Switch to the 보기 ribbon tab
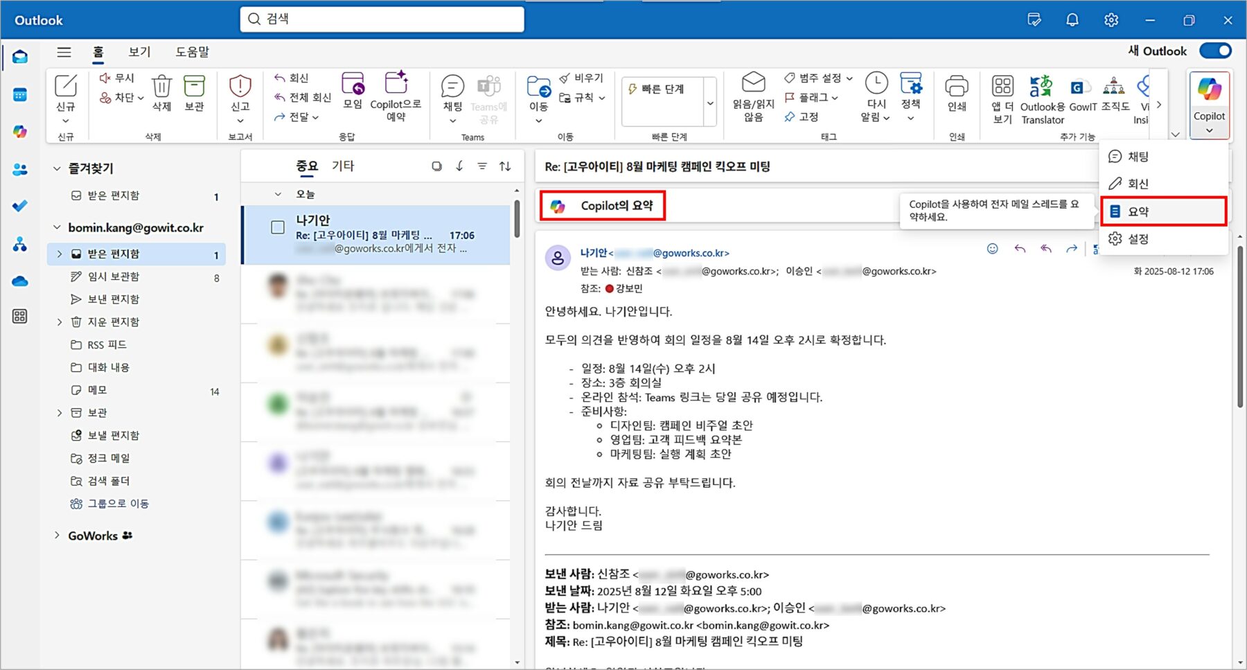The height and width of the screenshot is (670, 1247). (139, 51)
